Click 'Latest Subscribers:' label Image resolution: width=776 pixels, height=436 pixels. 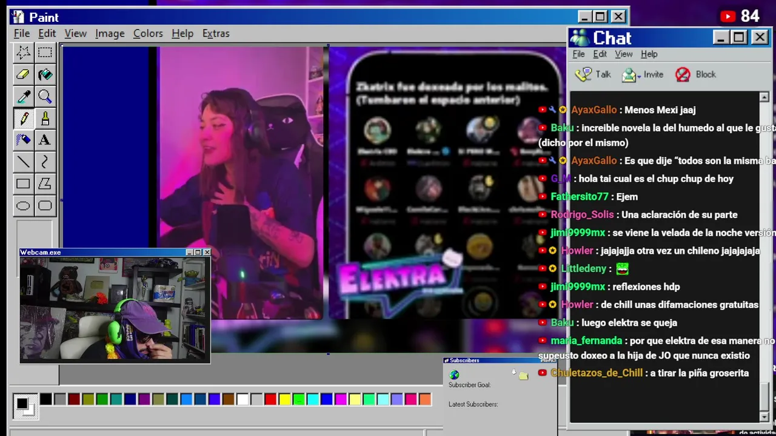coord(473,405)
